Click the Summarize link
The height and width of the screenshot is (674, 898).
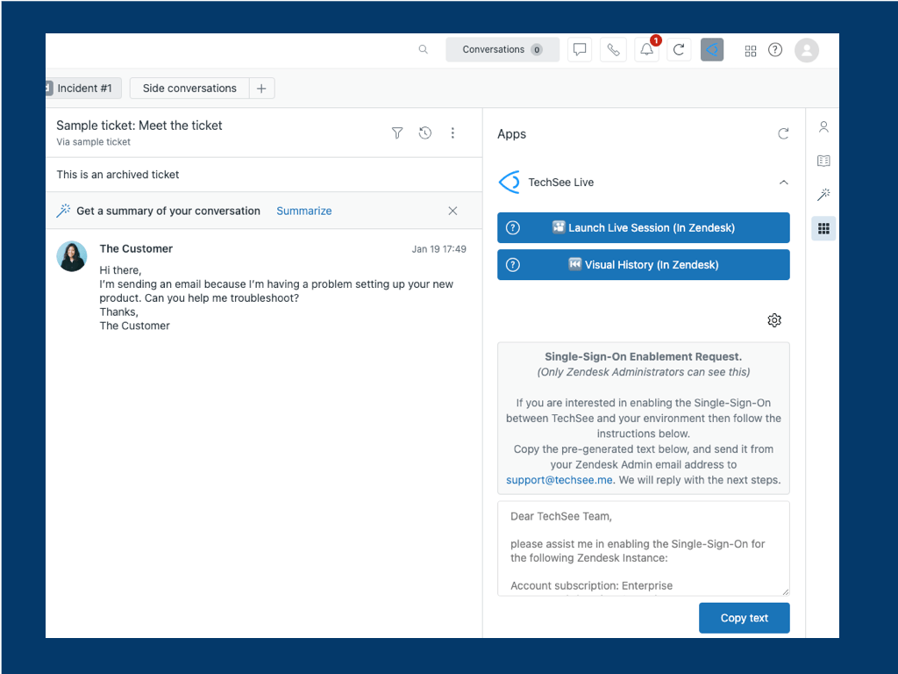pyautogui.click(x=303, y=211)
